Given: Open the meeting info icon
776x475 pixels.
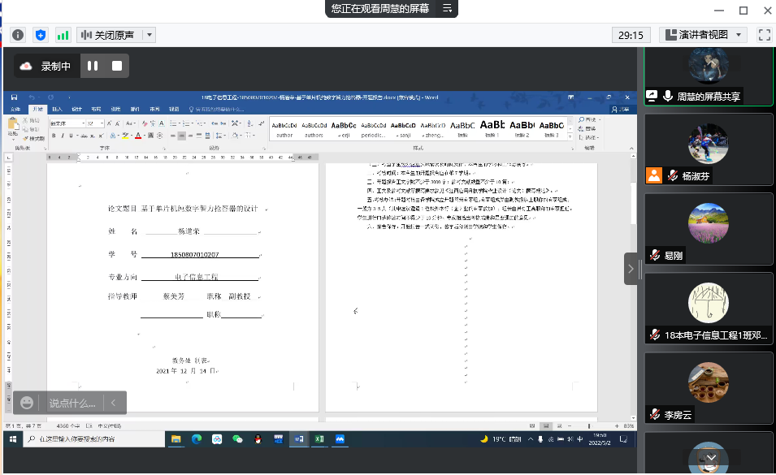Looking at the screenshot, I should (x=18, y=35).
